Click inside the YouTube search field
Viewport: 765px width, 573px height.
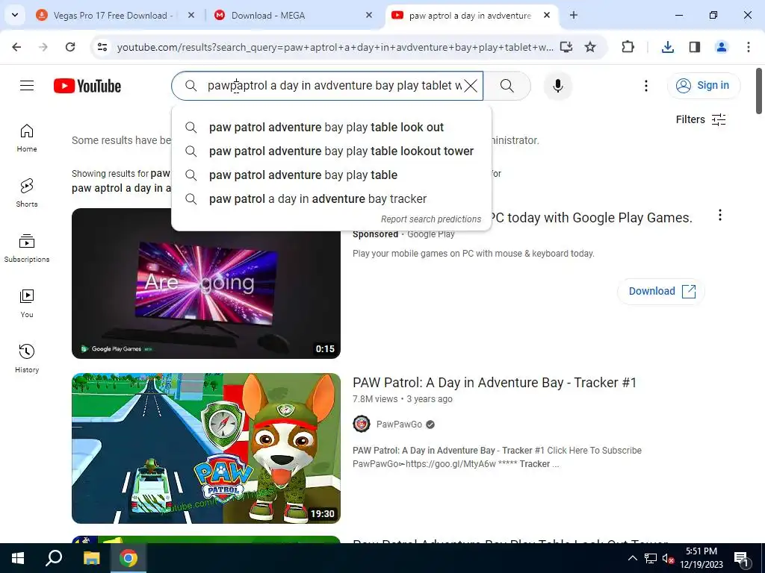tap(327, 86)
